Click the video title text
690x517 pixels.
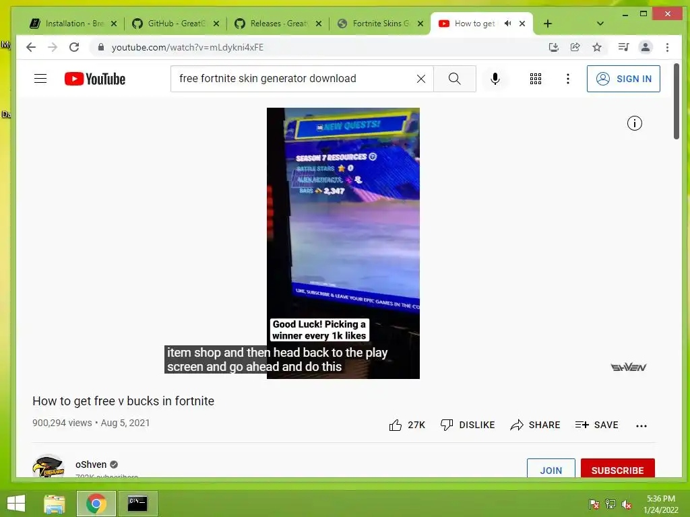(123, 401)
